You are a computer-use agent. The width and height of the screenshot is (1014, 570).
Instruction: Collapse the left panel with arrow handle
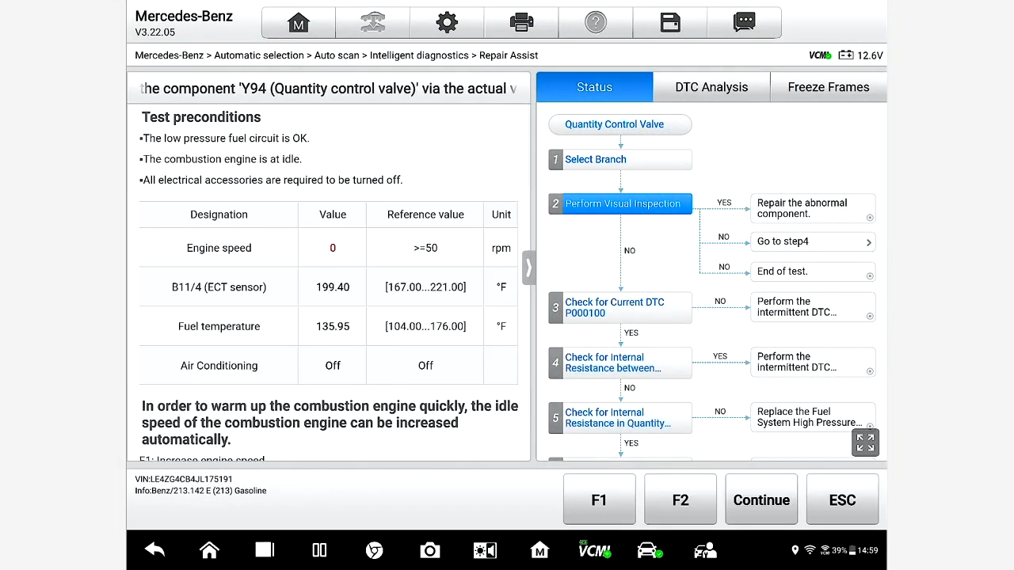[x=528, y=268]
